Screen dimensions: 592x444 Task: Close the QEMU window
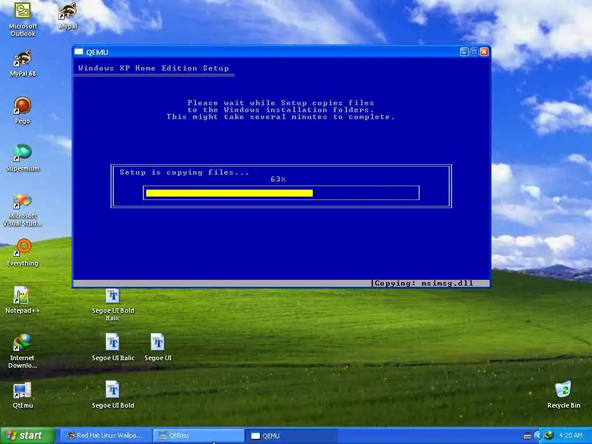point(484,51)
